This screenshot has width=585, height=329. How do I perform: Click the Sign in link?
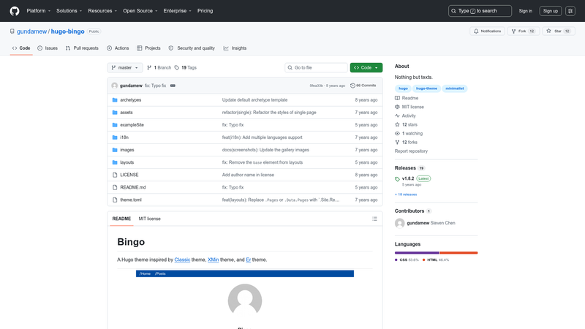[525, 11]
